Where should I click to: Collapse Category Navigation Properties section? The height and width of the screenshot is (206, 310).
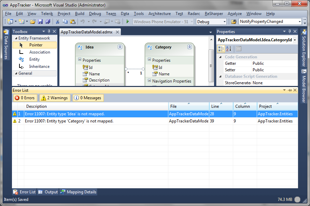click(149, 80)
